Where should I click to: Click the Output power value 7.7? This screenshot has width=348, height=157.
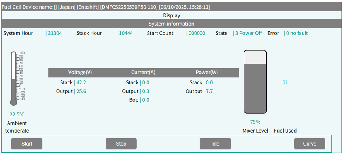209,91
